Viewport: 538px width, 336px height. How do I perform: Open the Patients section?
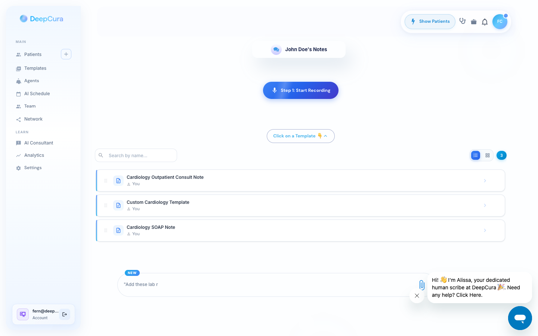pos(33,55)
